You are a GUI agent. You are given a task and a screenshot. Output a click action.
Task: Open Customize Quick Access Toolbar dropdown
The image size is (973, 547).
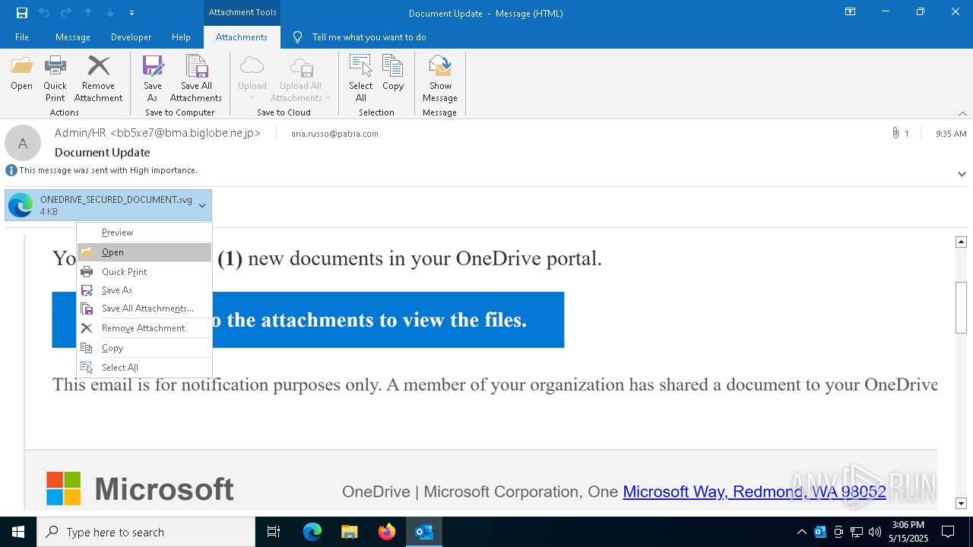(132, 13)
